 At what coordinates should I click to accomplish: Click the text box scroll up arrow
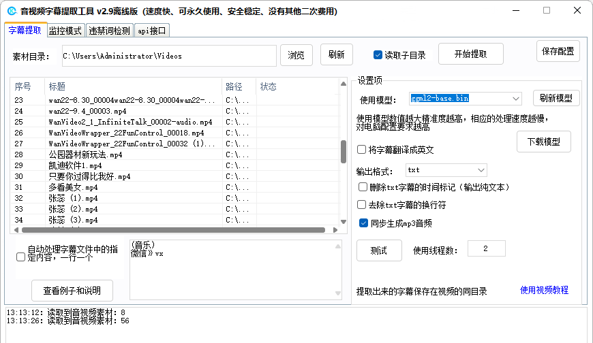tap(338, 246)
